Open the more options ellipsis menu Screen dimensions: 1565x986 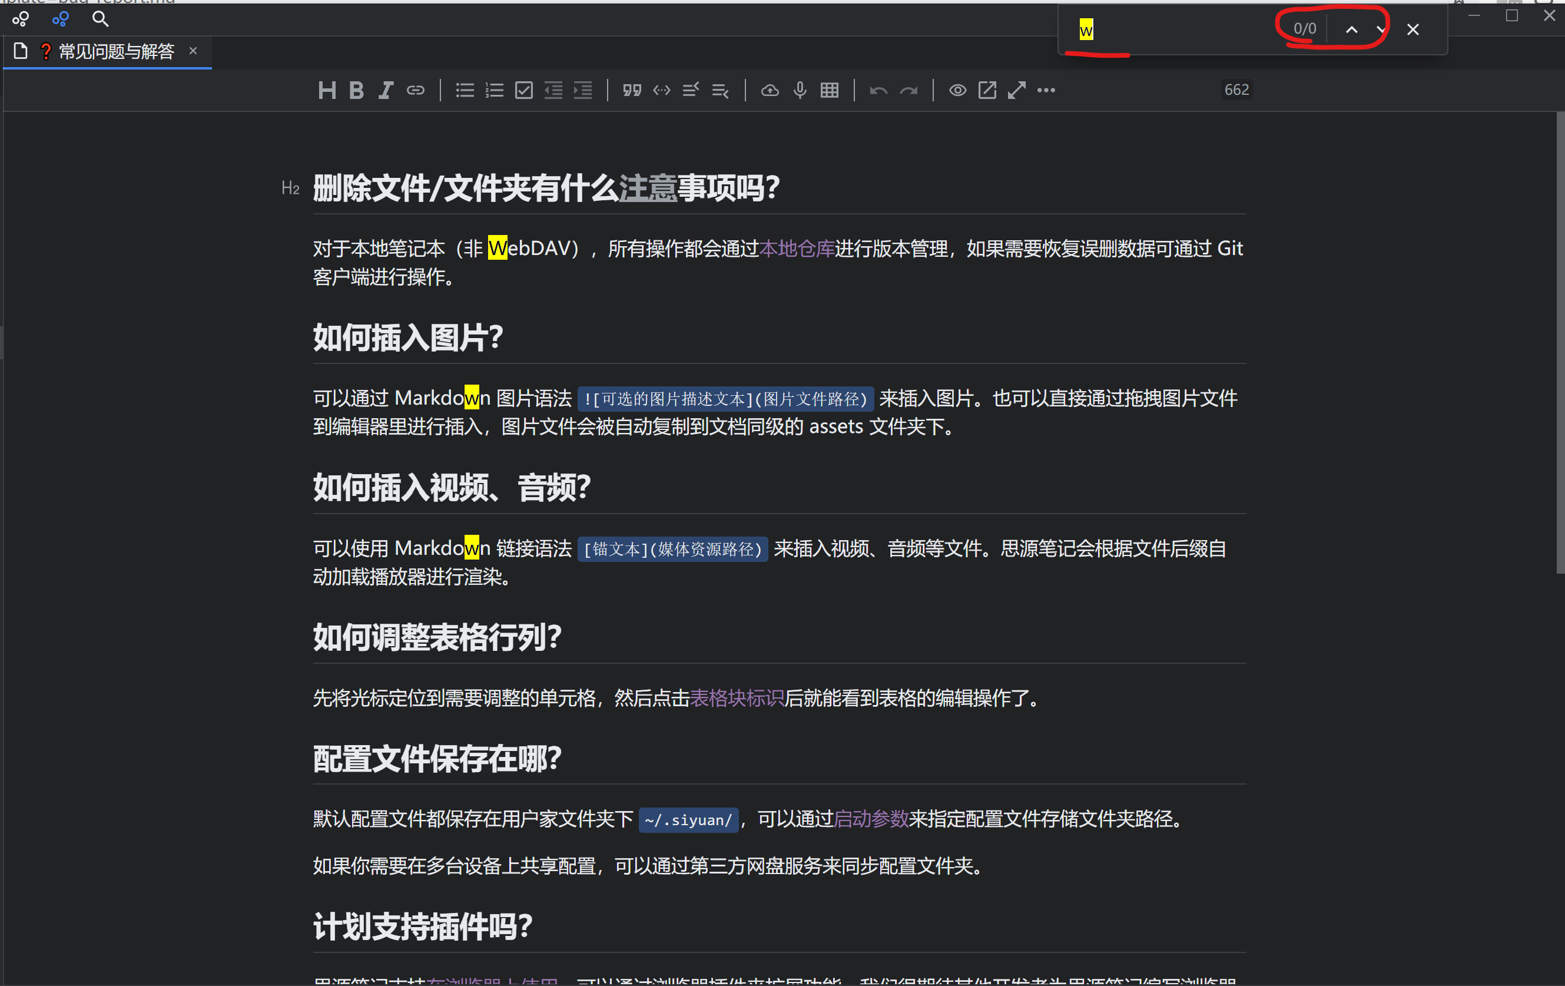(x=1046, y=90)
